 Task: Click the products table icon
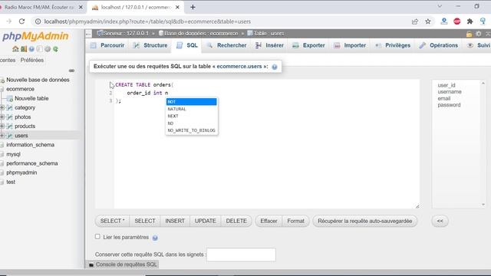(10, 127)
